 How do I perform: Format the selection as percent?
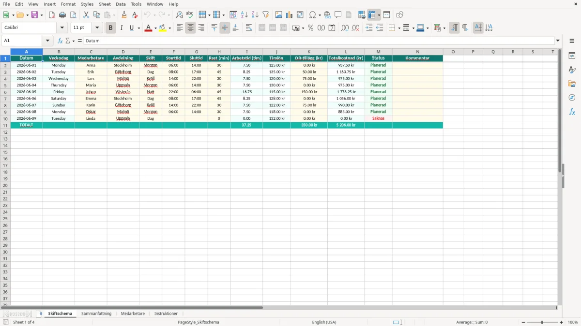[x=310, y=28]
